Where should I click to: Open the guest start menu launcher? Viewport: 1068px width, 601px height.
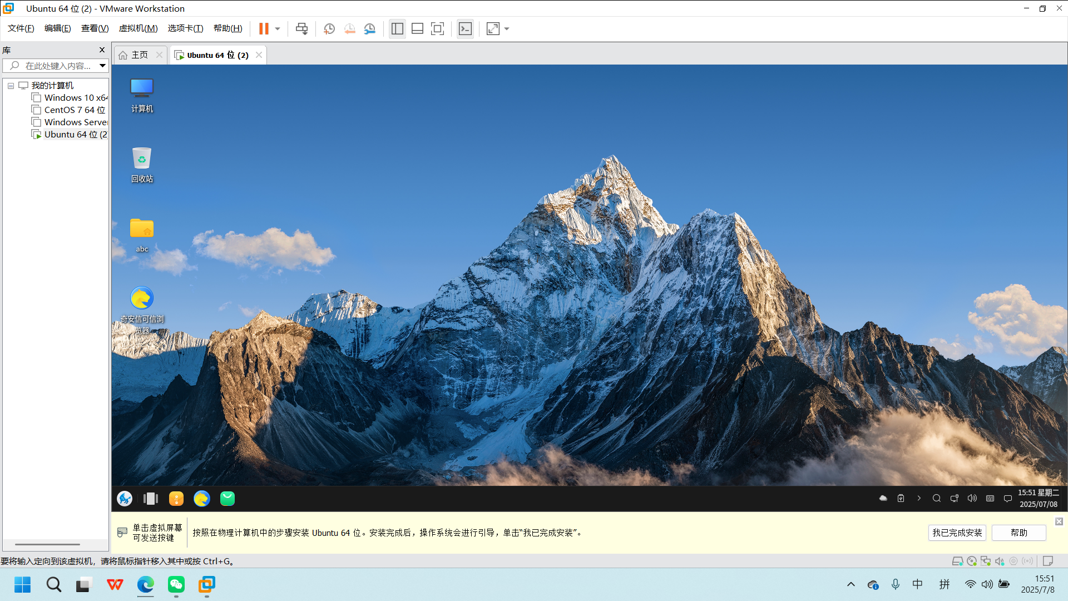pos(125,499)
